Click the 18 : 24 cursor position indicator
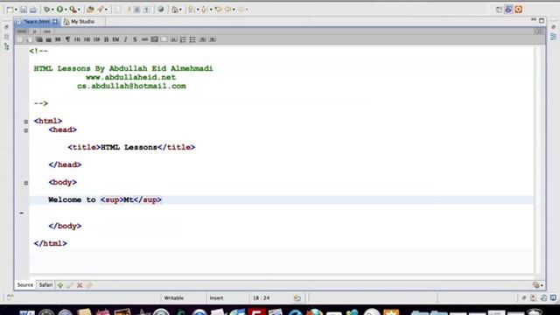Viewport: 560px width, 315px height. coord(262,297)
